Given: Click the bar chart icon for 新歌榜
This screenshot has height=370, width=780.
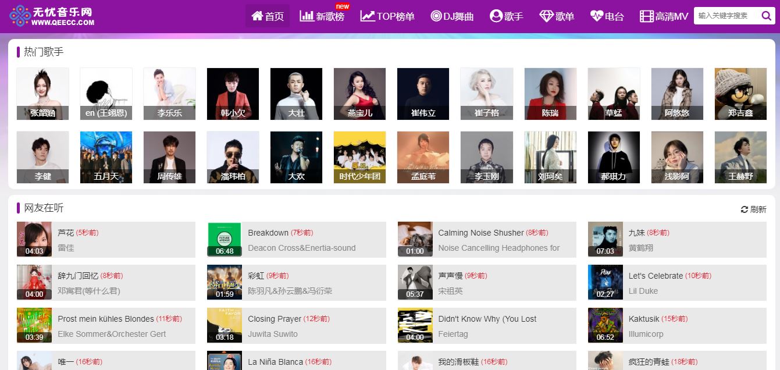Looking at the screenshot, I should point(307,16).
